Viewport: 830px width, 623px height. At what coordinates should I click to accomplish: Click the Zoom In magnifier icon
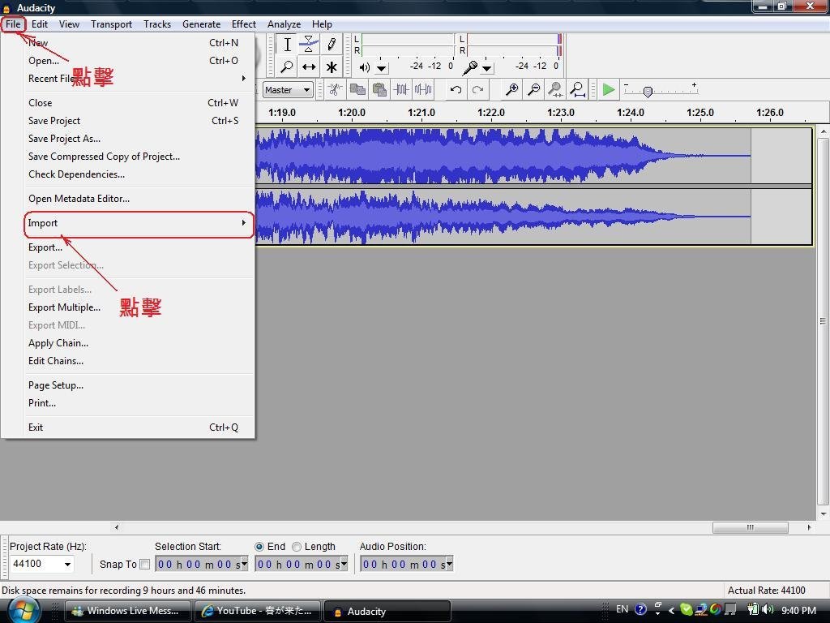[x=511, y=90]
